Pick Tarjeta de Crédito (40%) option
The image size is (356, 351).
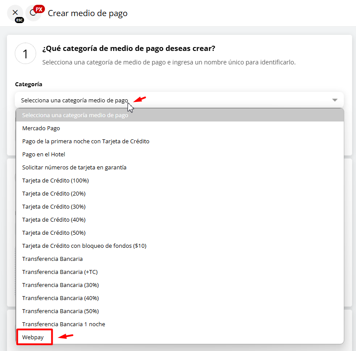54,220
